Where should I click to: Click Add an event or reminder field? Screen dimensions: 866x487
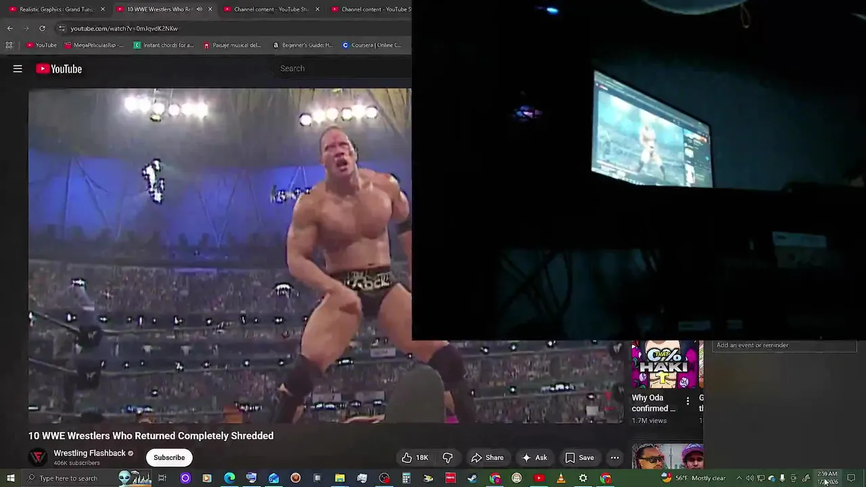(784, 345)
